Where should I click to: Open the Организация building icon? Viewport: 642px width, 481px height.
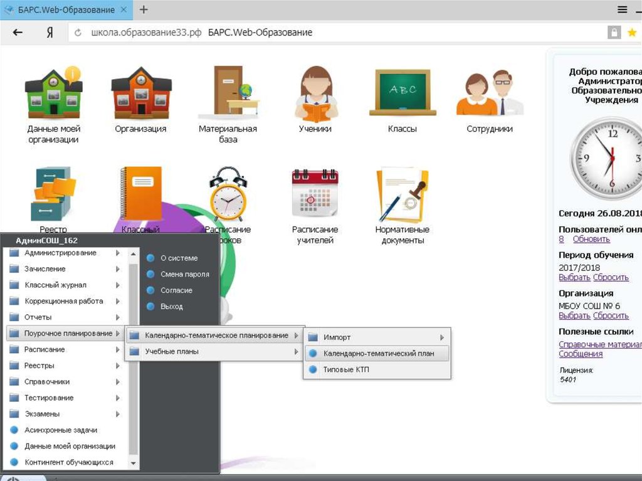tap(140, 93)
